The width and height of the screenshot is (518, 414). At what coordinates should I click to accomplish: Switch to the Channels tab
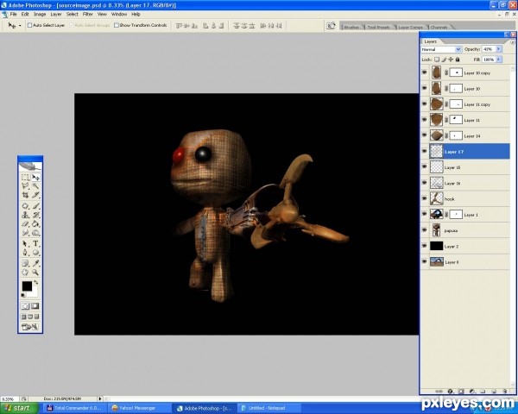[439, 27]
